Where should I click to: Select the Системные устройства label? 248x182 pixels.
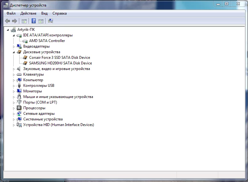[x=43, y=119]
